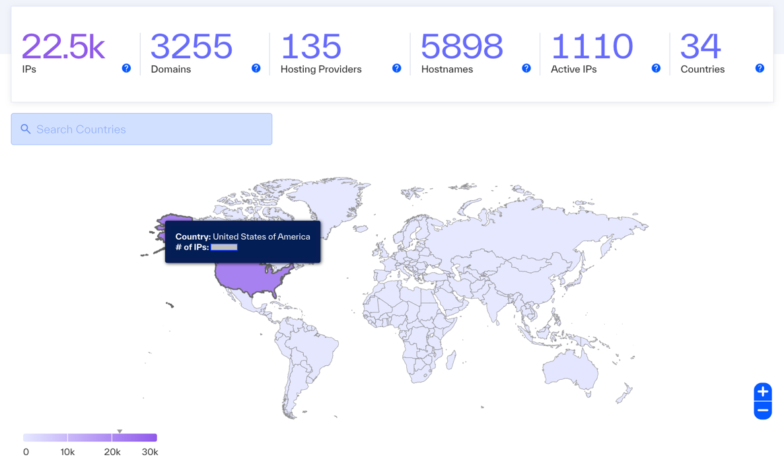
Task: Zoom out the map with minus button
Action: [763, 410]
